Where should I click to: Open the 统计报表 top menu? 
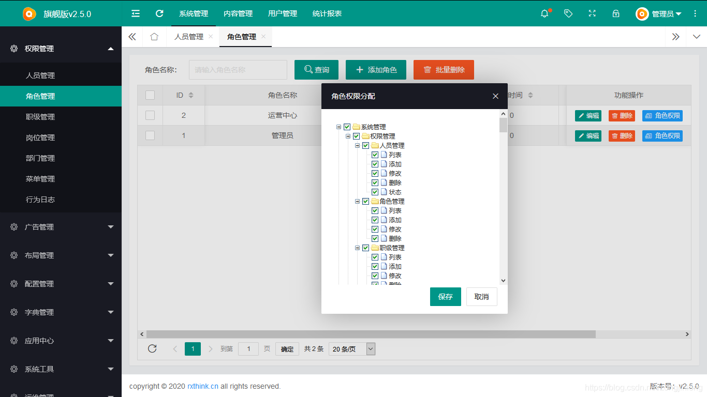point(327,13)
